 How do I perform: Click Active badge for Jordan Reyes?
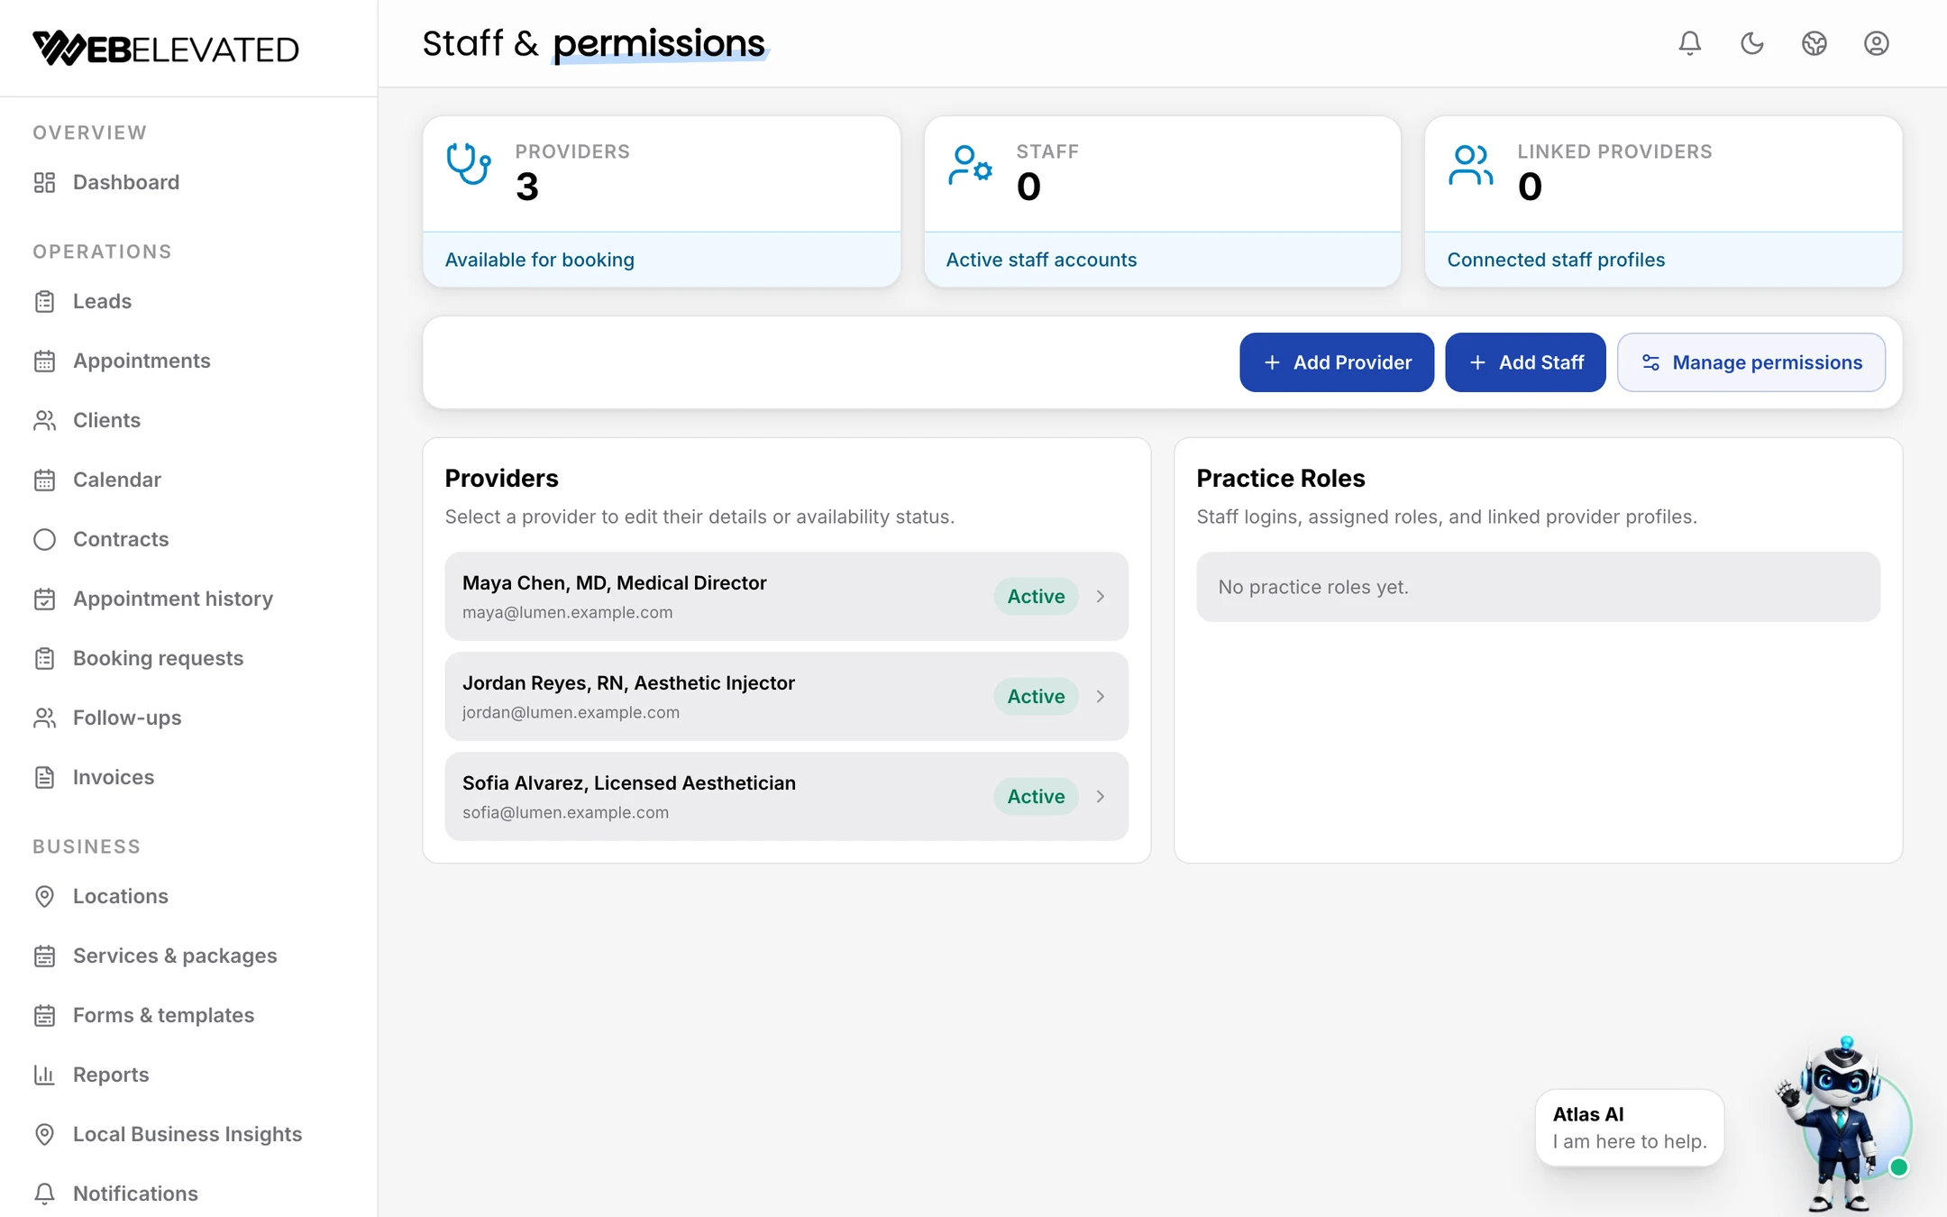[x=1036, y=697]
